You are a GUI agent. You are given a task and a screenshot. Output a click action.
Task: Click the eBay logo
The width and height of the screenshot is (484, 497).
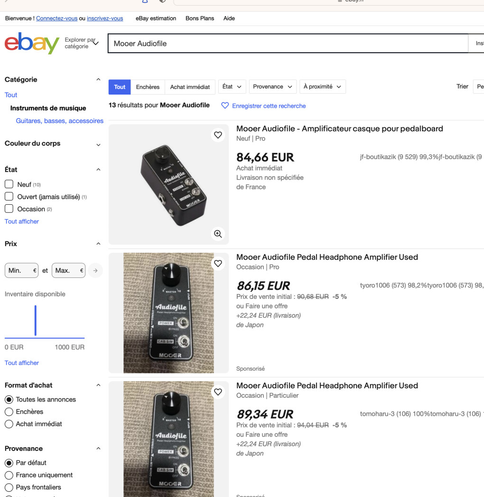(32, 43)
